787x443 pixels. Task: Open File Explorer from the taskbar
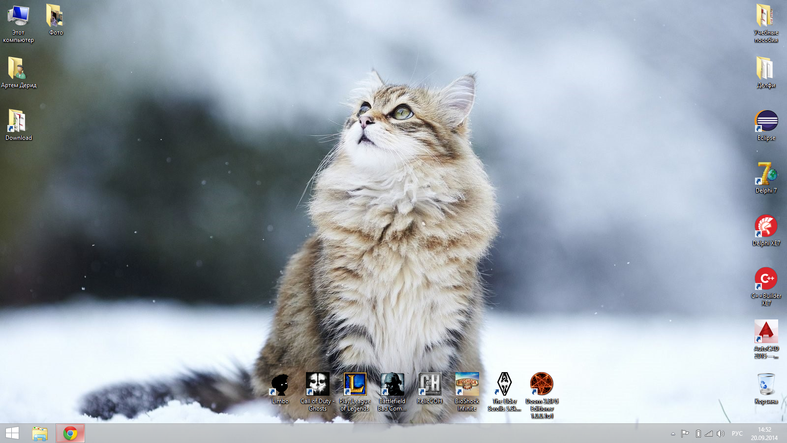point(40,433)
